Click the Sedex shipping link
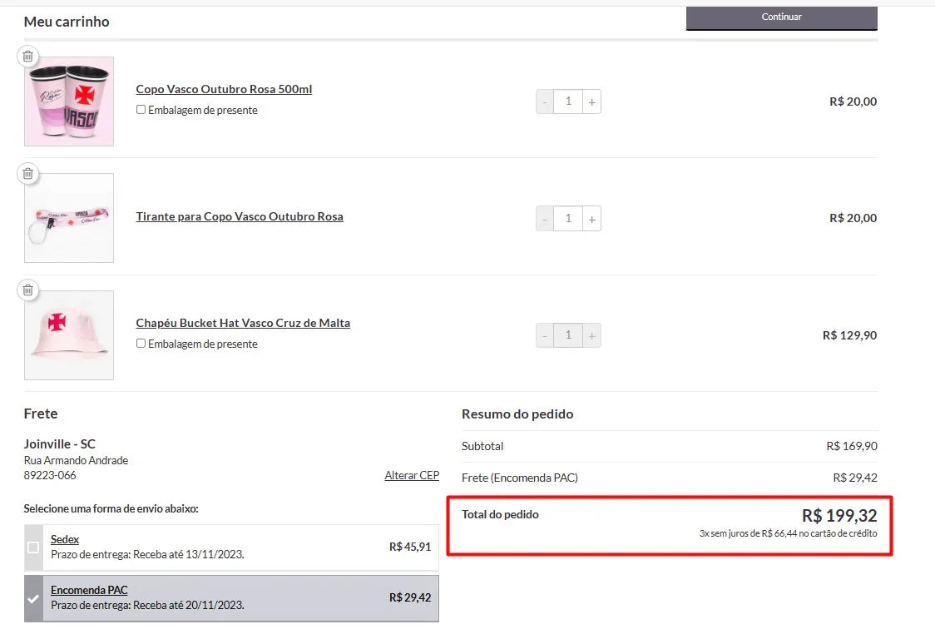This screenshot has width=935, height=634. coord(64,539)
